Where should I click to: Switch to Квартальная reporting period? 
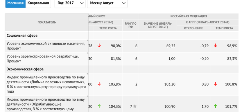click(38, 3)
